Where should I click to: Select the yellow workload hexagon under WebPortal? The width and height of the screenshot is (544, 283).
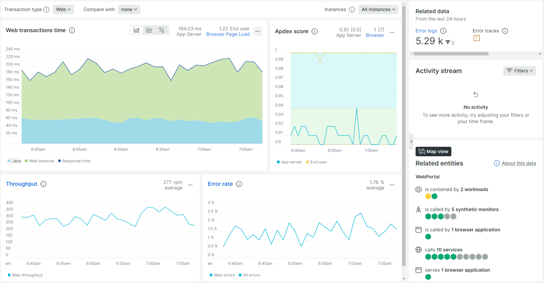[x=428, y=196]
